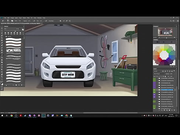This screenshot has width=180, height=135.
Task: Select the Rectangular Marquee tool
Action: tap(2, 31)
